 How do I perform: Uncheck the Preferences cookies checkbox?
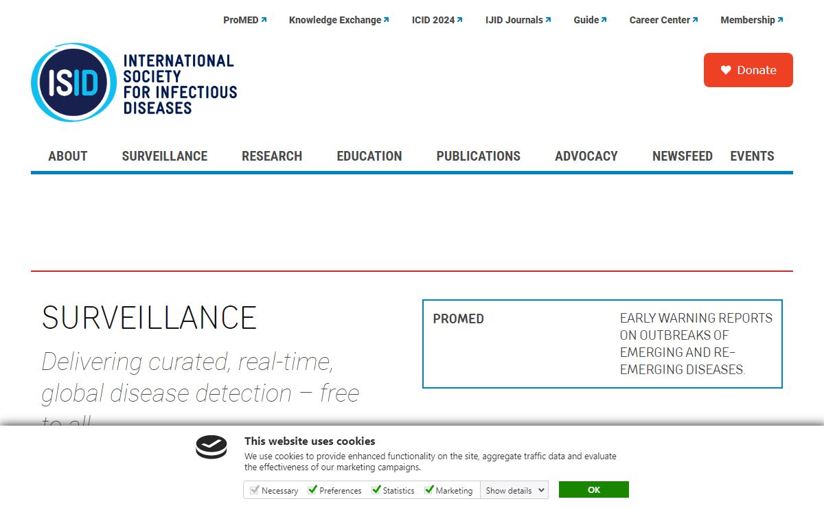tap(312, 490)
